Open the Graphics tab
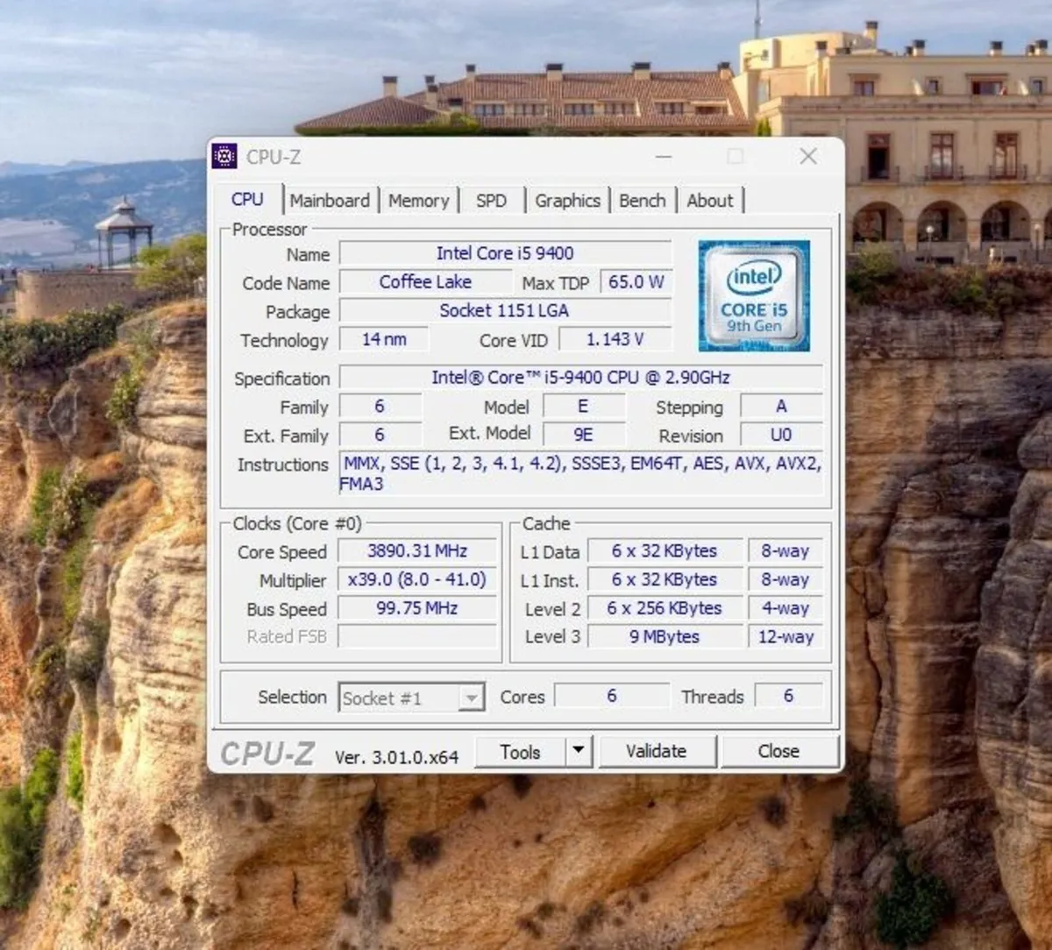1052x950 pixels. [x=567, y=201]
